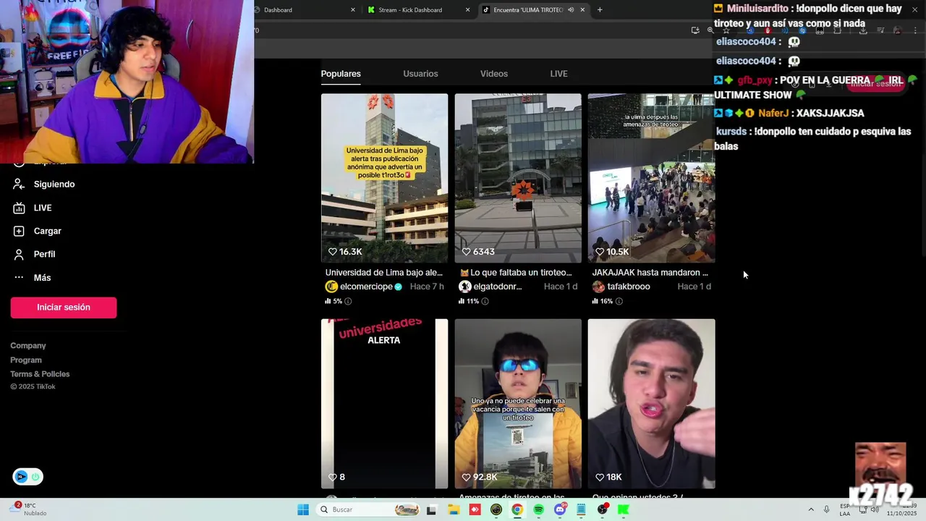Open Discord from the taskbar
Screen dimensions: 926x521
tap(560, 509)
